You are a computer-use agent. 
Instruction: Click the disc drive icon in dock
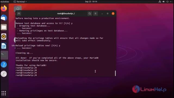coord(4,74)
